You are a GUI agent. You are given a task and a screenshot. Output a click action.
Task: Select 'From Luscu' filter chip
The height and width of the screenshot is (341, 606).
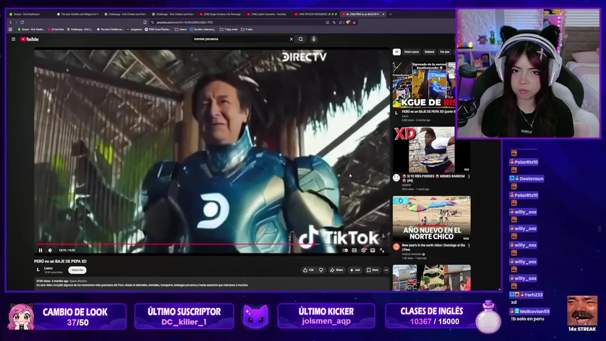click(411, 52)
